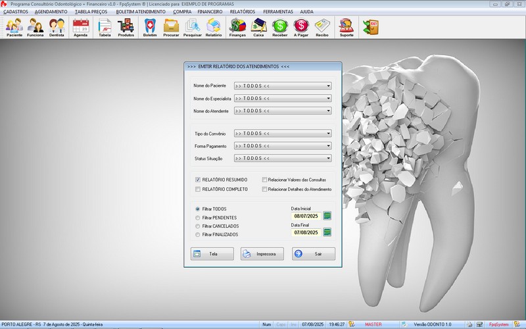Click the Data Final date field
526x329 pixels.
306,232
